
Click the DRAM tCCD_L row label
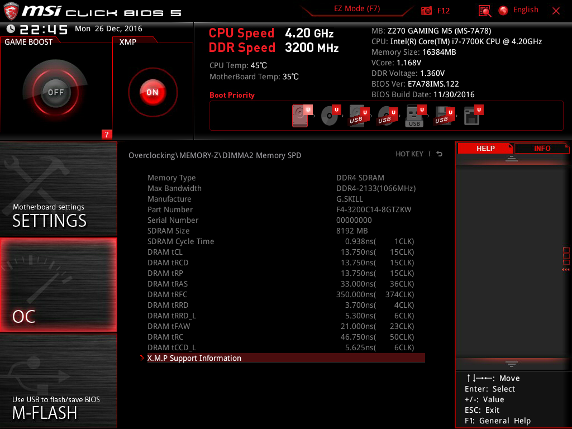coord(171,347)
